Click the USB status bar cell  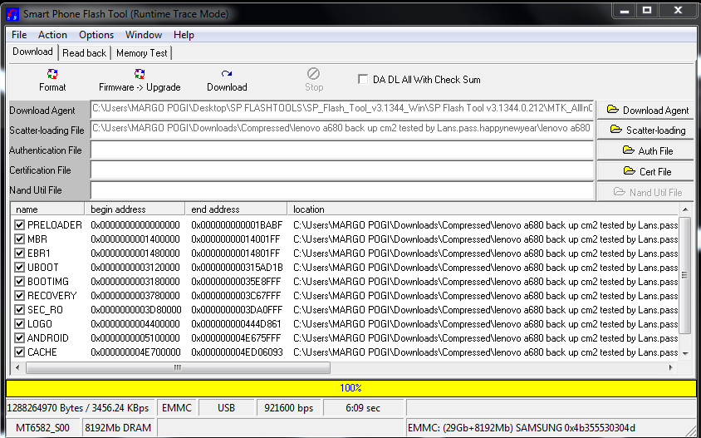click(226, 408)
